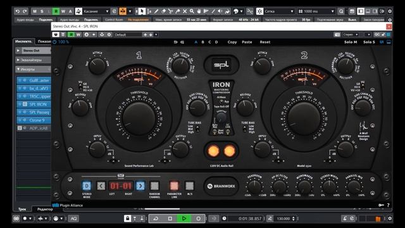The height and width of the screenshot is (228, 405).
Task: Click the green Play transport button
Action: [x=184, y=218]
